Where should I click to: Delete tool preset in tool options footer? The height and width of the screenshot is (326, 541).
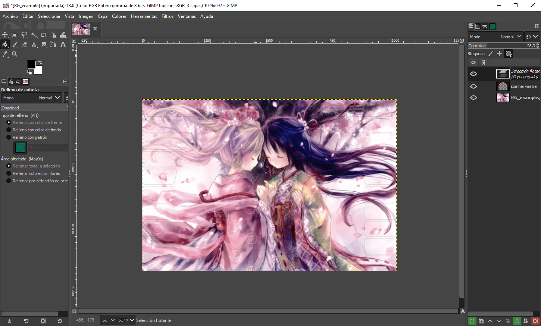(x=43, y=321)
